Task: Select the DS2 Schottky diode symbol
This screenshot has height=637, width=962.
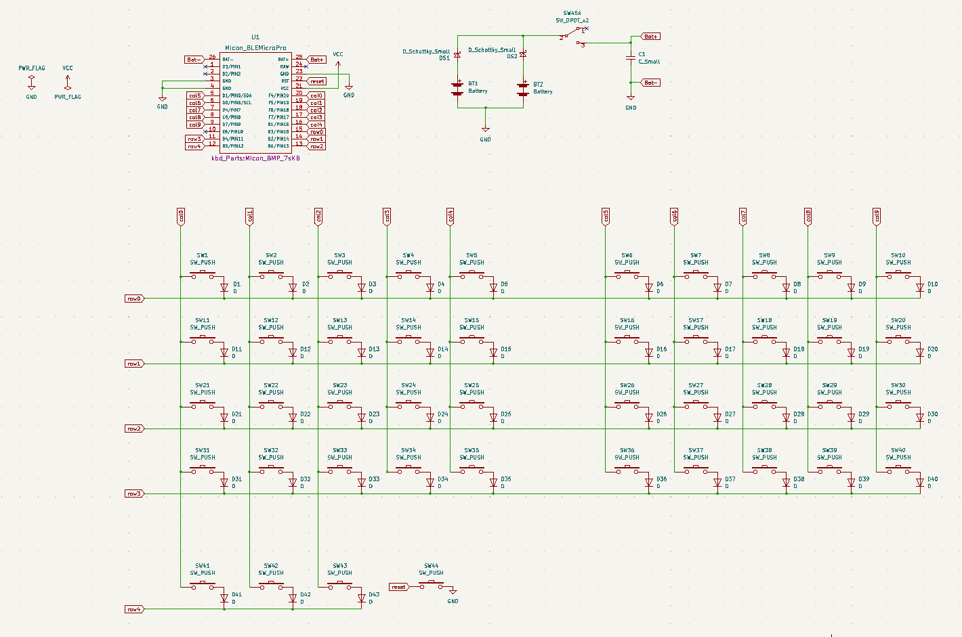Action: tap(523, 54)
